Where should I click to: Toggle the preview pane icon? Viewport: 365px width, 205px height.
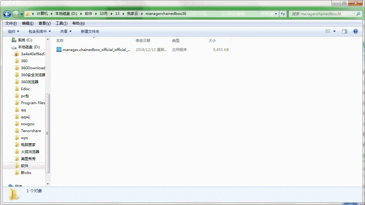pyautogui.click(x=345, y=31)
